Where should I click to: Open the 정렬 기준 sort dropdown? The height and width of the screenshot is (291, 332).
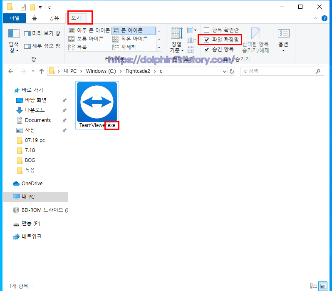click(176, 40)
